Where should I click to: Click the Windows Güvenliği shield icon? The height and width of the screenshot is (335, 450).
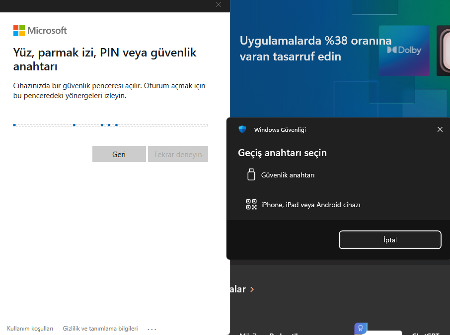coord(242,129)
